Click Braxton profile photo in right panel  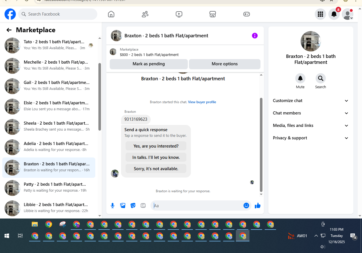(x=311, y=41)
